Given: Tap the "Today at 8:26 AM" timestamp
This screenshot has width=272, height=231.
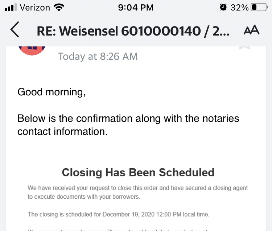Looking at the screenshot, I should (x=98, y=56).
